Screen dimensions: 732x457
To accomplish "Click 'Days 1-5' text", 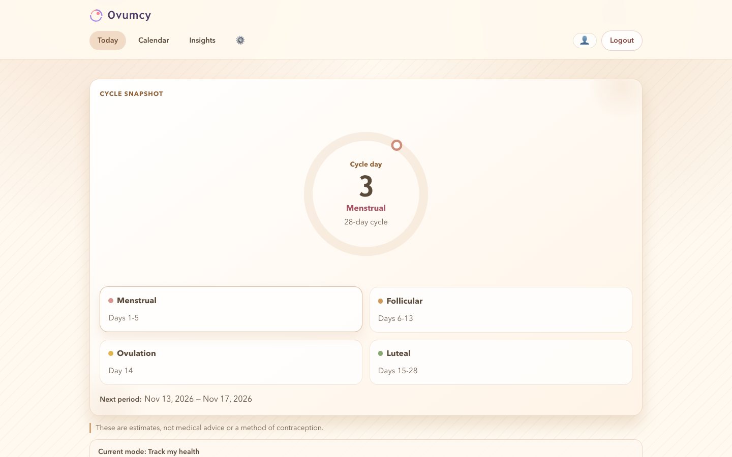I will (124, 318).
